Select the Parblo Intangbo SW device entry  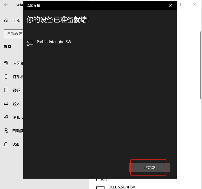point(54,42)
